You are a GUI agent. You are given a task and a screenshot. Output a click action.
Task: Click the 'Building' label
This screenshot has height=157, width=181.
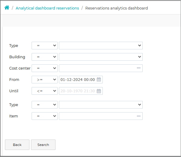17,57
